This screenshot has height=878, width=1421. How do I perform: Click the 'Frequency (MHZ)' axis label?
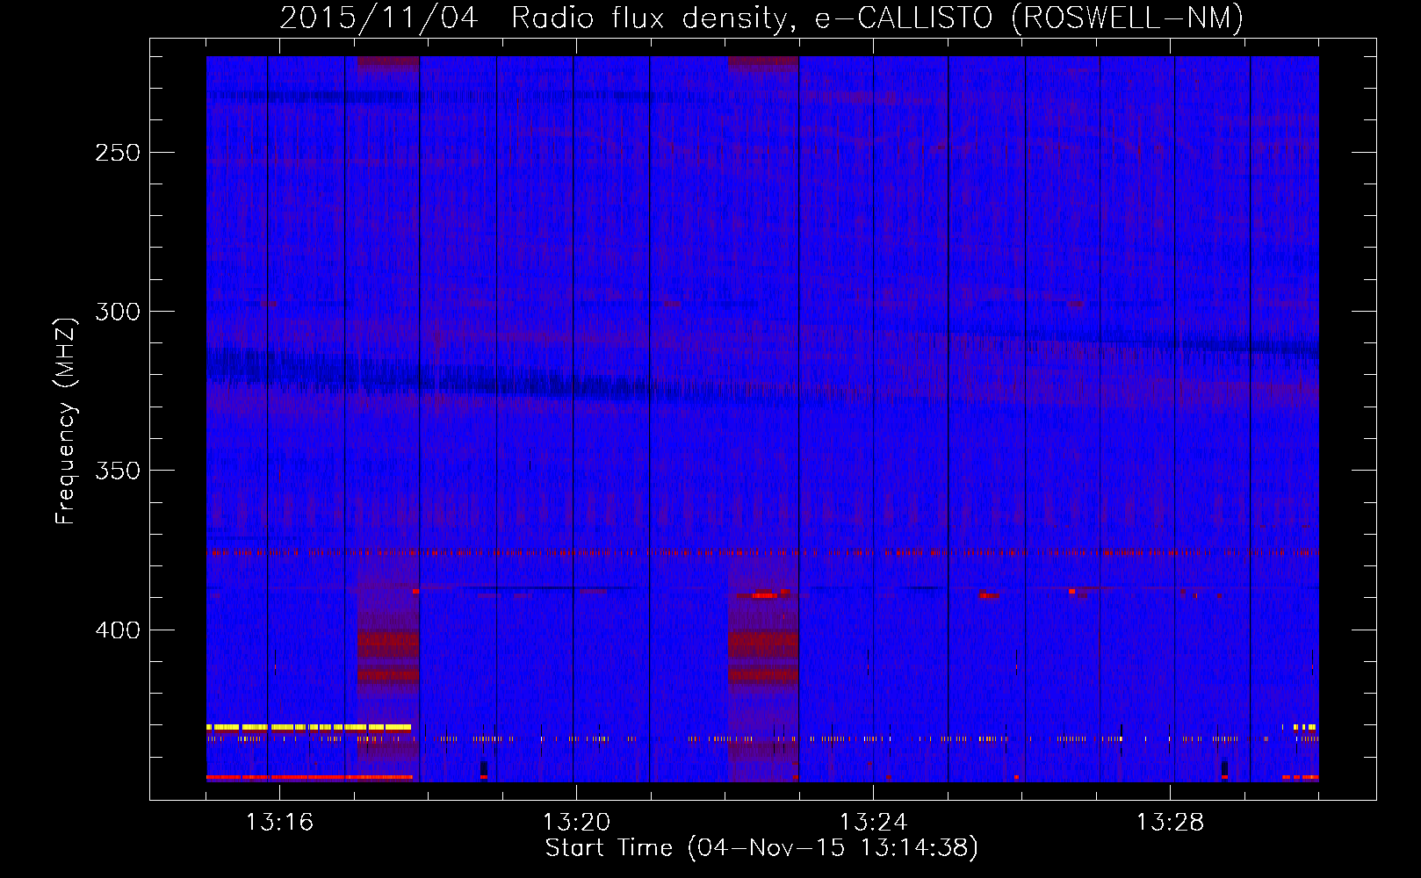pyautogui.click(x=66, y=421)
